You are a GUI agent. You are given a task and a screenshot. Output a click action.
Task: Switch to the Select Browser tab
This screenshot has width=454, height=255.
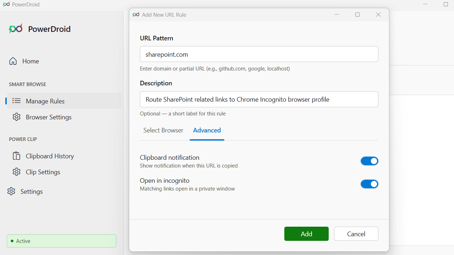pos(163,130)
